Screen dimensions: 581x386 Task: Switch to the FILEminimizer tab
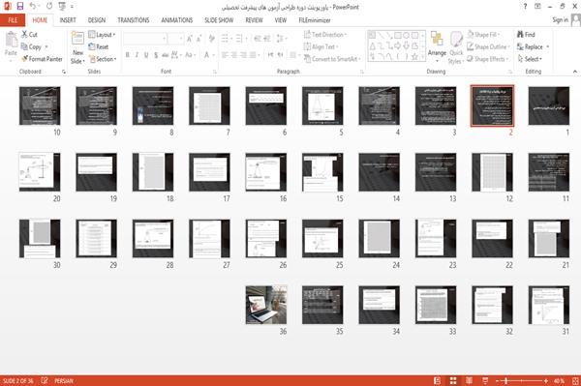click(315, 20)
